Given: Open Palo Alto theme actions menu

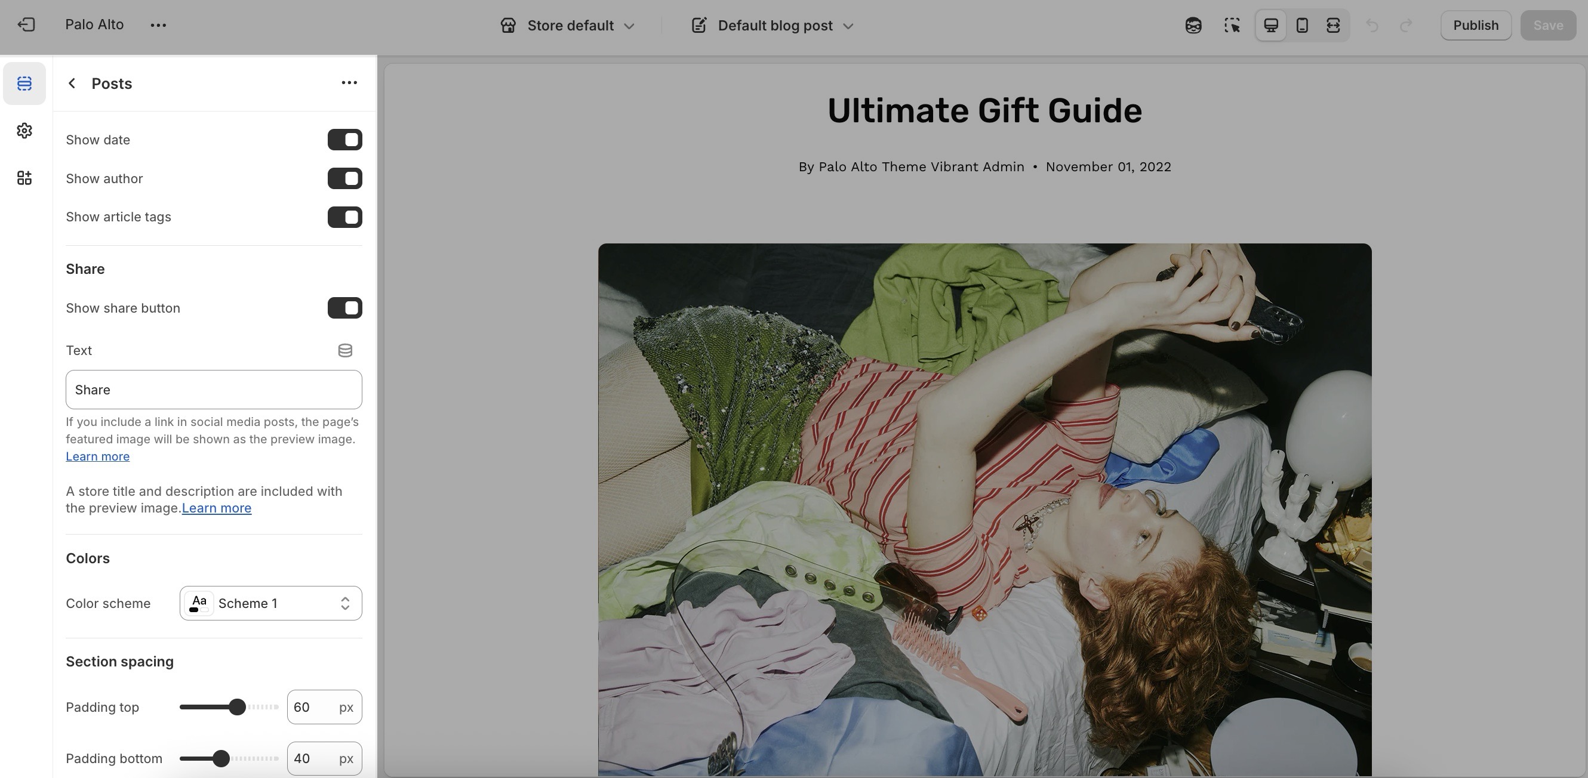Looking at the screenshot, I should click(x=158, y=25).
